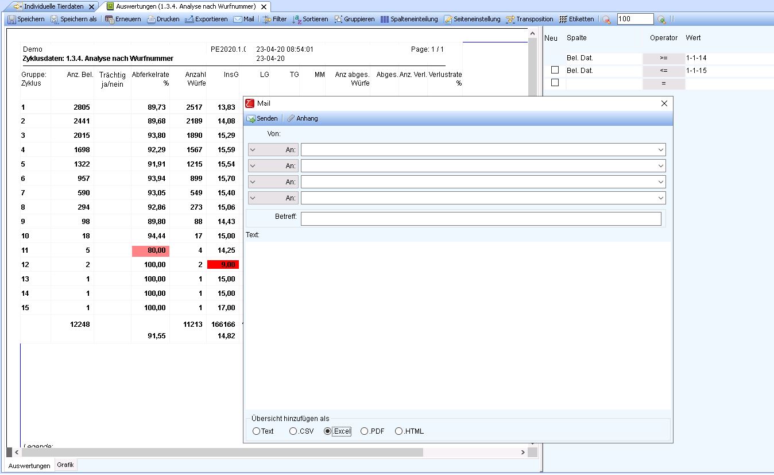This screenshot has height=475, width=774.
Task: Close the Mail dialog
Action: coord(664,103)
